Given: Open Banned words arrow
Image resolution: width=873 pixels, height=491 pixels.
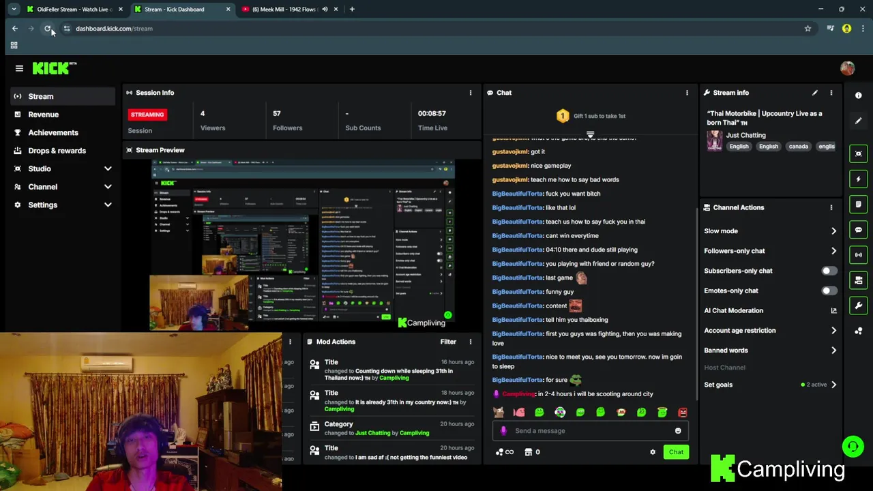Looking at the screenshot, I should click(833, 351).
